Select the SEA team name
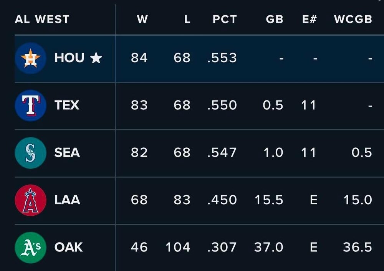Viewport: 384px width, 271px height. click(x=67, y=153)
